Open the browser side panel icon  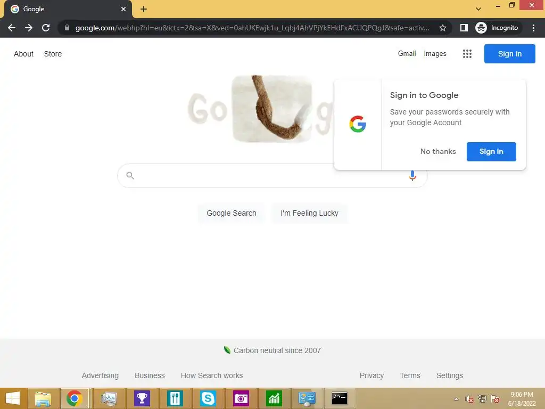464,28
